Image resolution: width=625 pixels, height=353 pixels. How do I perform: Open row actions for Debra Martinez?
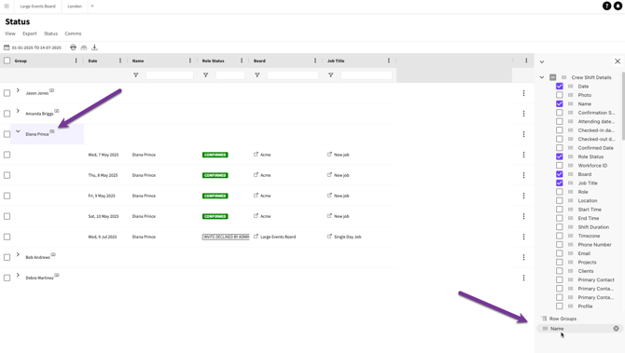tap(523, 278)
